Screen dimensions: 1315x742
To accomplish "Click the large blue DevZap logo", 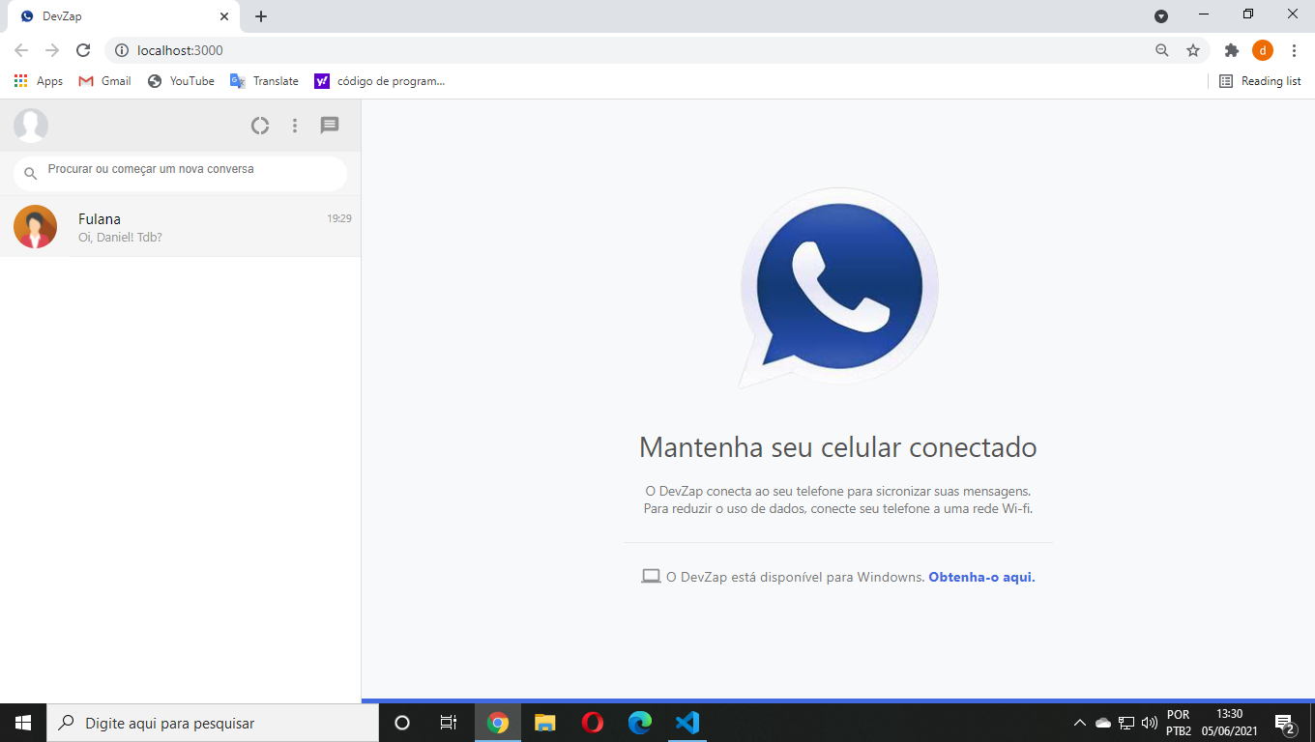I will pyautogui.click(x=839, y=289).
